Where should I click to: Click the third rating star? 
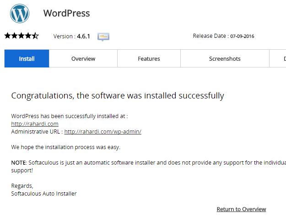point(22,36)
